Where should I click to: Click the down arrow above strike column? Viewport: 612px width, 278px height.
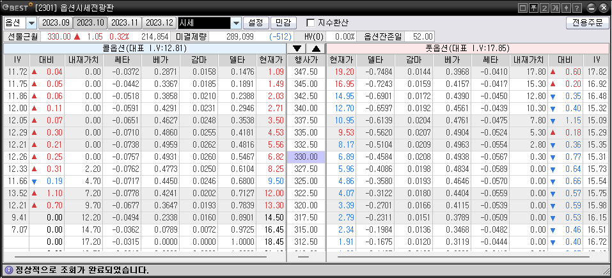click(x=297, y=49)
